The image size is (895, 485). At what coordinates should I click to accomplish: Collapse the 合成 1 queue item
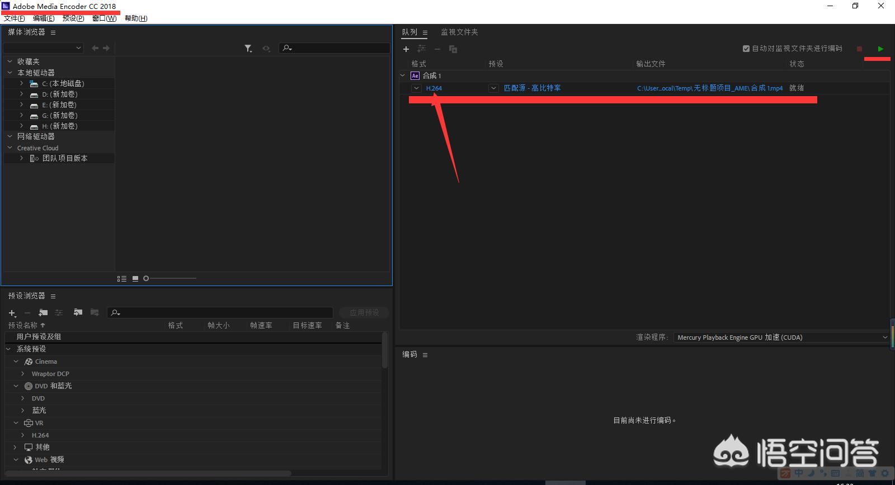click(x=403, y=75)
